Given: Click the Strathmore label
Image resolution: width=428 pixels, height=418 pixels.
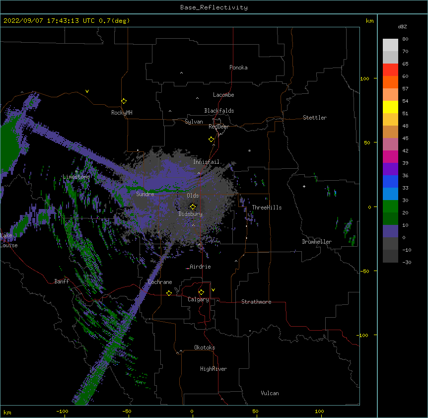Looking at the screenshot, I should tap(256, 302).
